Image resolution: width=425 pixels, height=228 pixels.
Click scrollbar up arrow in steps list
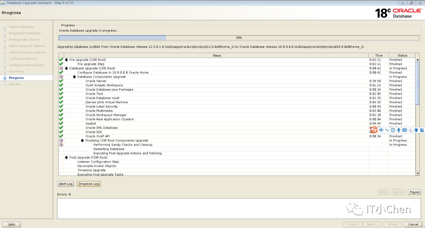418,60
